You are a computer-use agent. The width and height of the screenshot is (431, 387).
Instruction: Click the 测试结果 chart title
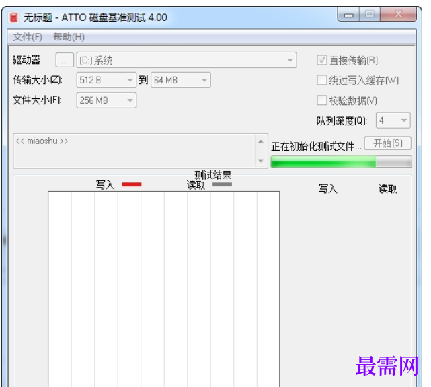coord(212,175)
